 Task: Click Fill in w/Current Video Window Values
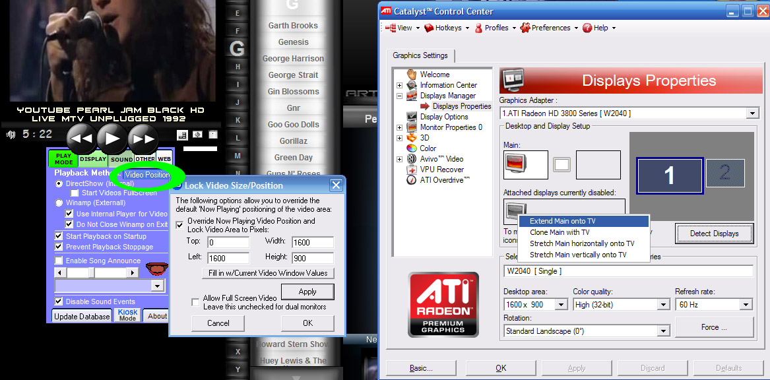268,273
